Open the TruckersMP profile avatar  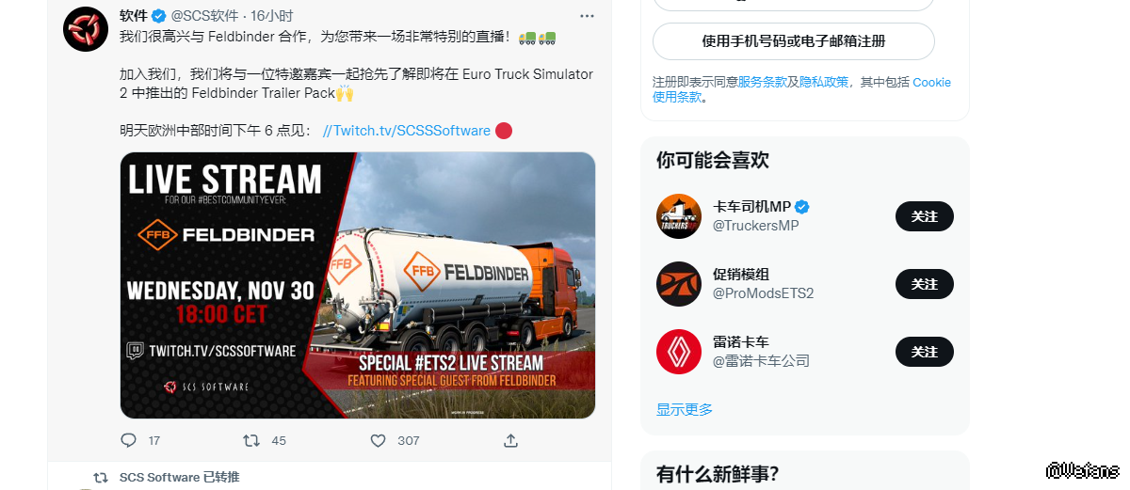click(679, 216)
